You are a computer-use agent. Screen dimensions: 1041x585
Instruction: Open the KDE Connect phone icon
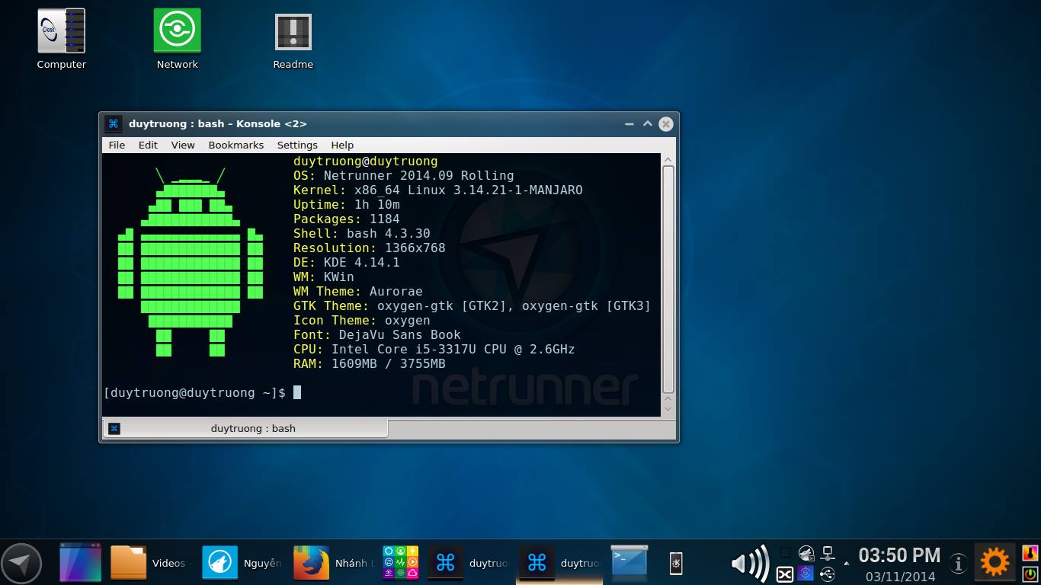tap(676, 563)
